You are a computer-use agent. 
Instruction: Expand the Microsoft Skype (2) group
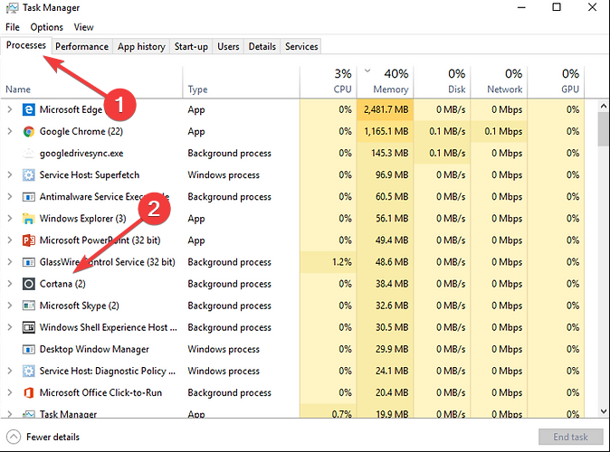pyautogui.click(x=10, y=306)
